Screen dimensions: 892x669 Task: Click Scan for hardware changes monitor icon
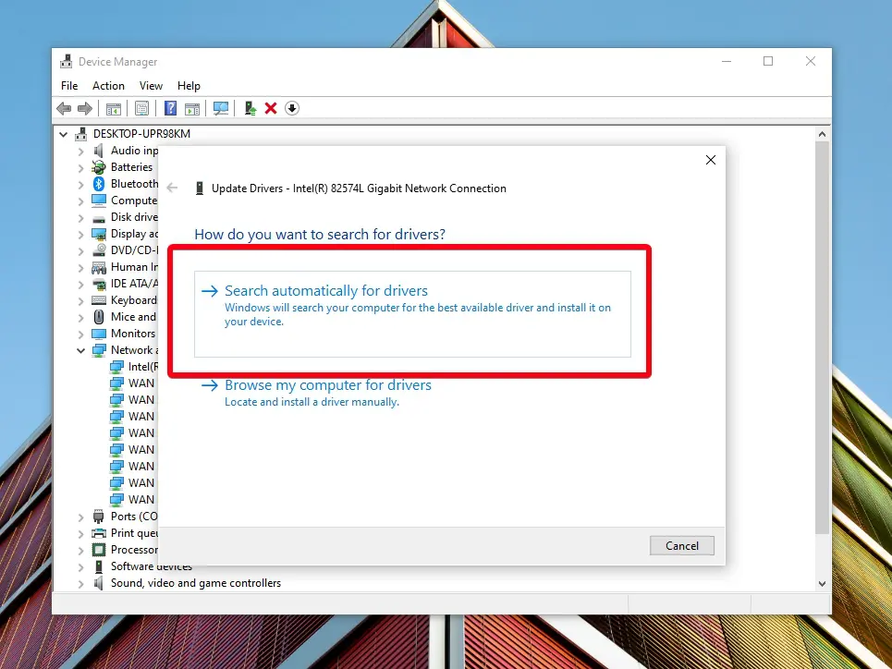221,108
